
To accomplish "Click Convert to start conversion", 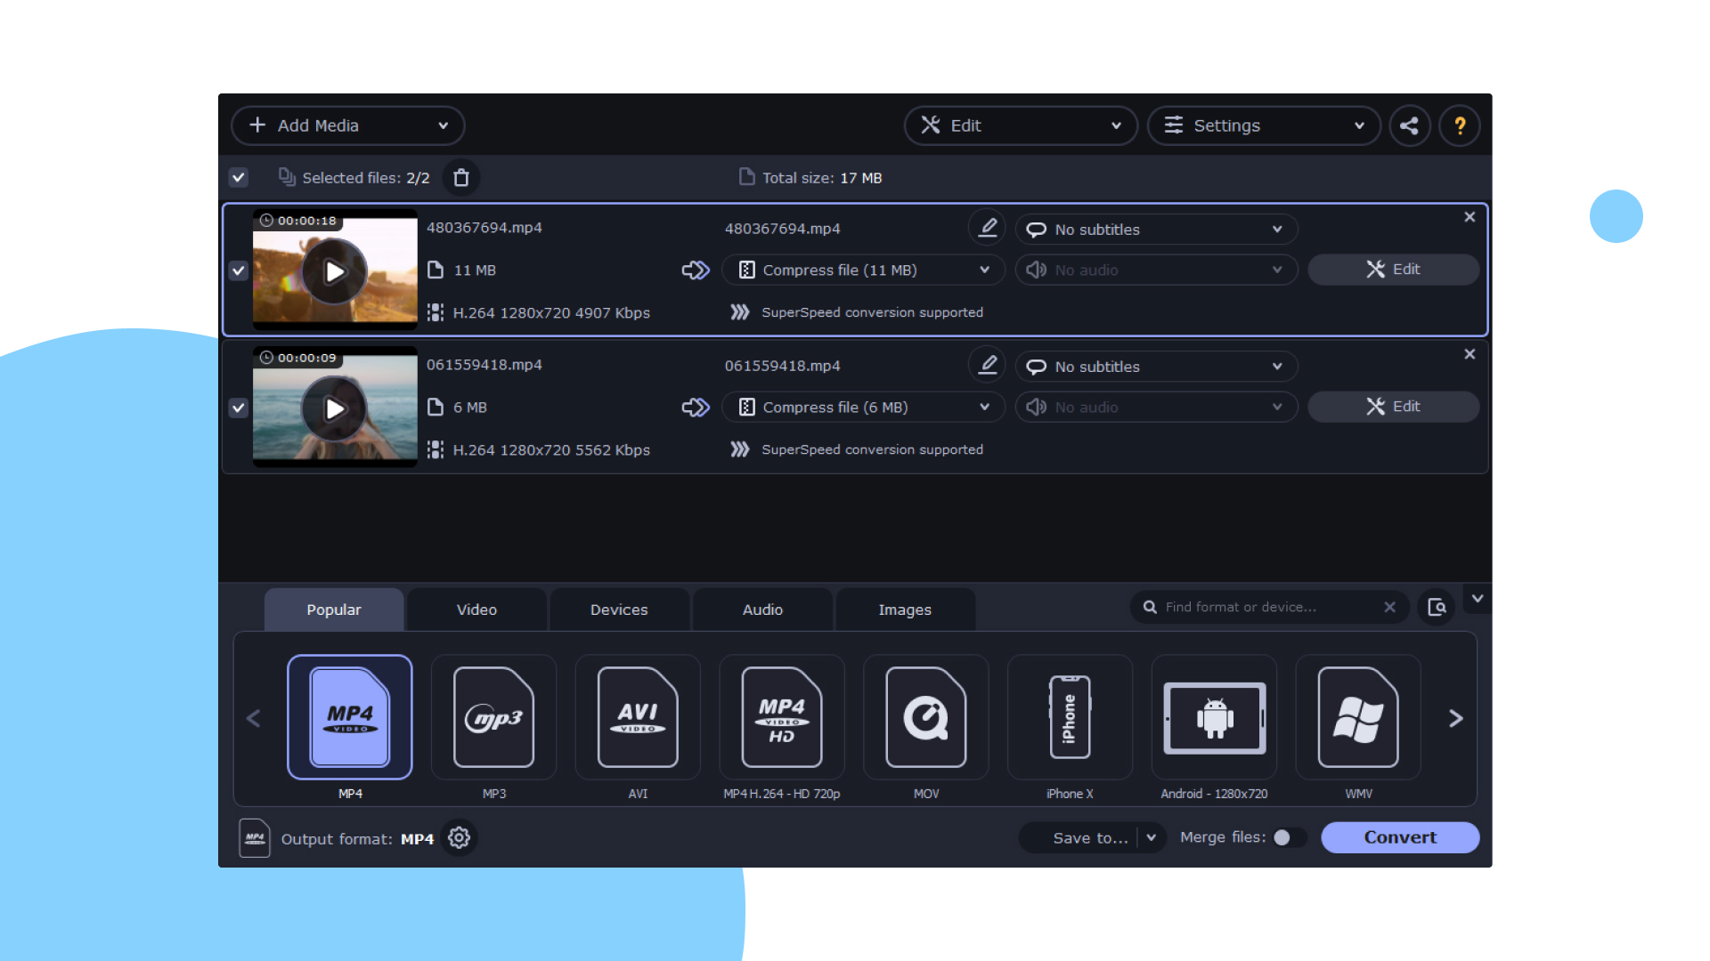I will 1400,838.
